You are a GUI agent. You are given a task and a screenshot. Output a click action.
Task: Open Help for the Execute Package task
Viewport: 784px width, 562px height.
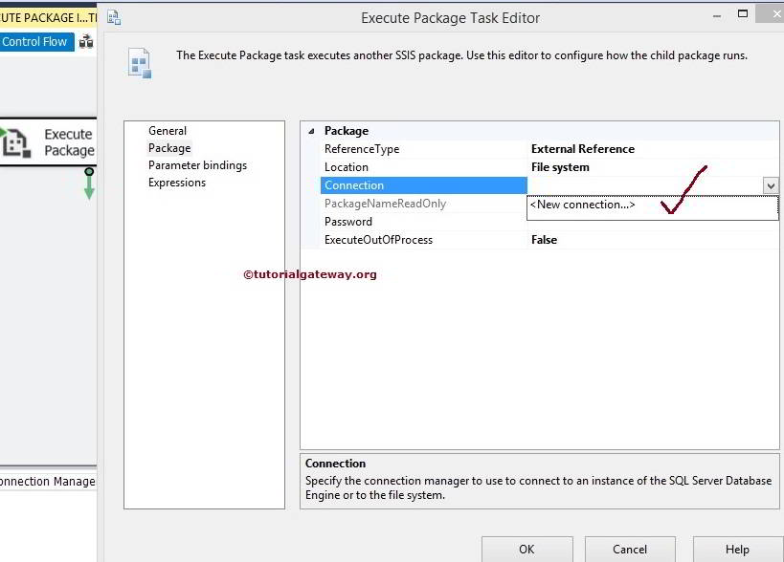tap(735, 550)
